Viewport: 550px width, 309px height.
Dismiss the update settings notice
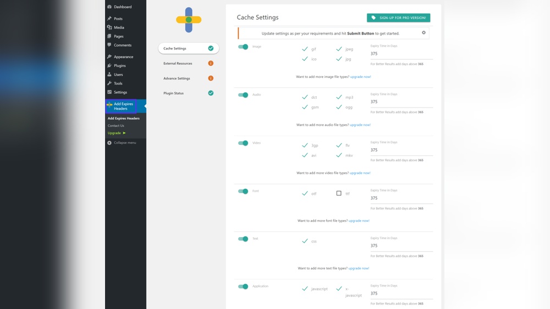point(424,32)
